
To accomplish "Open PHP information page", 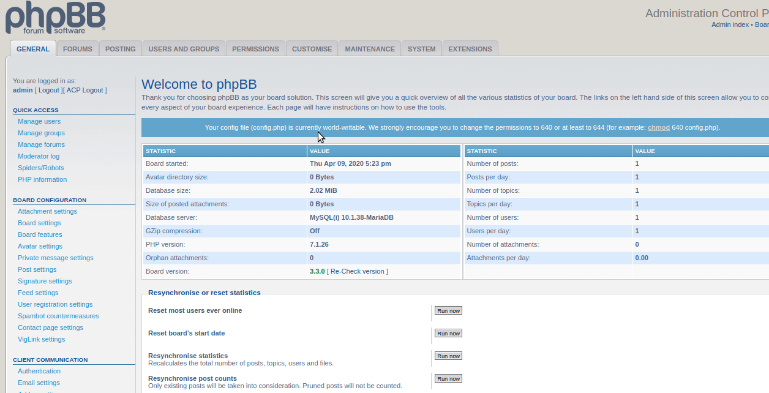I will tap(42, 179).
